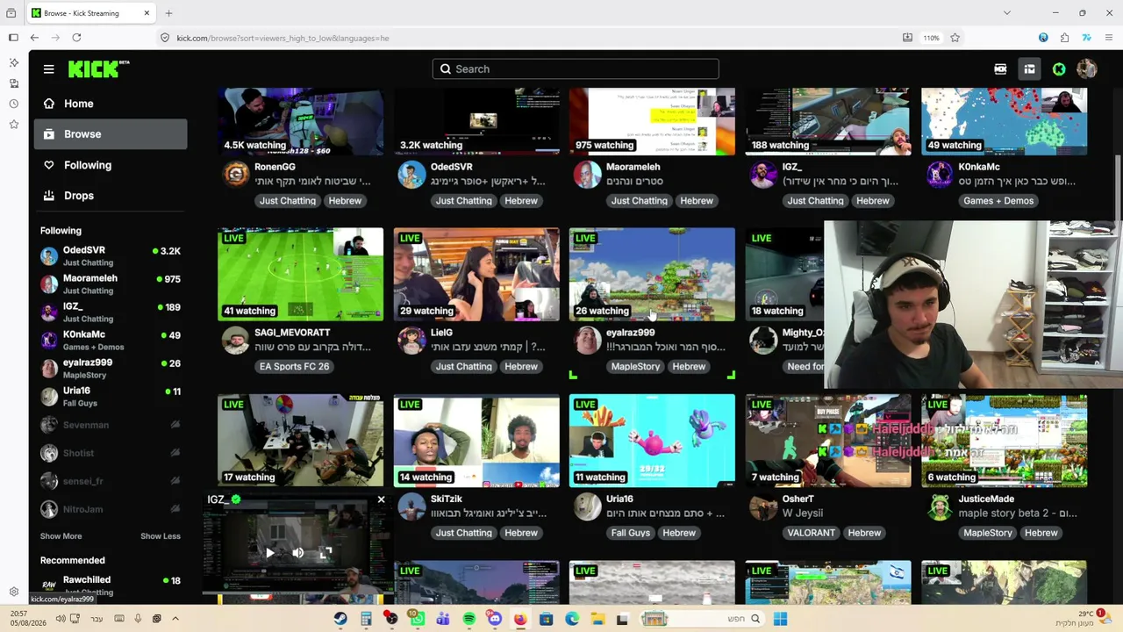Click Show More in Following section
This screenshot has width=1123, height=632.
point(61,536)
